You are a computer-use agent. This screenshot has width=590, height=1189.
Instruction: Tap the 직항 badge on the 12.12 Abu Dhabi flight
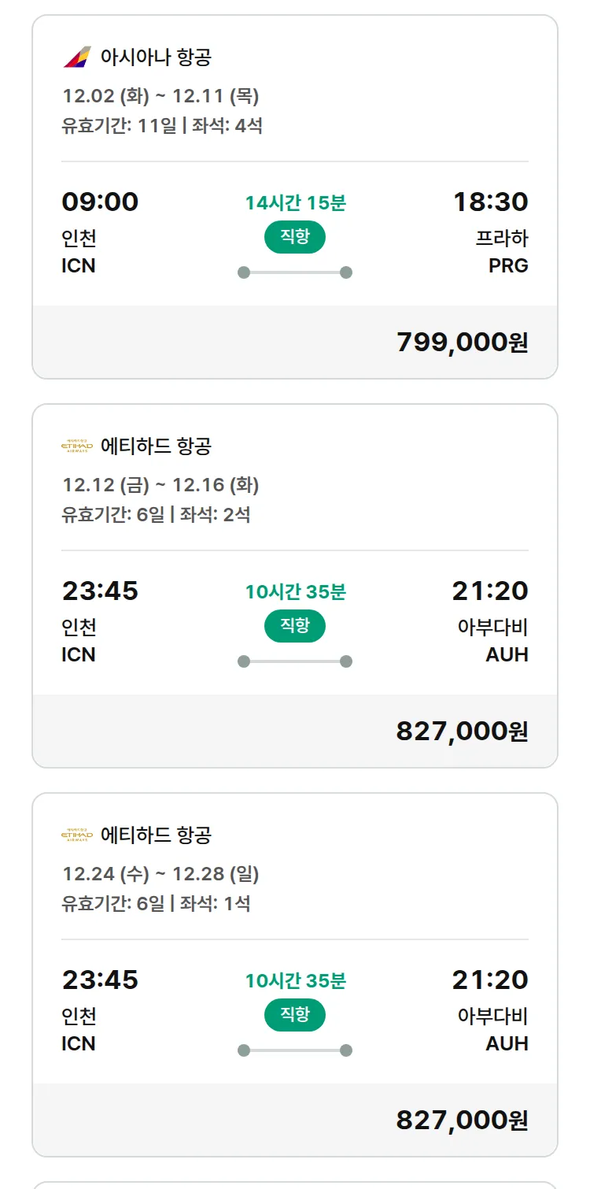click(x=295, y=626)
